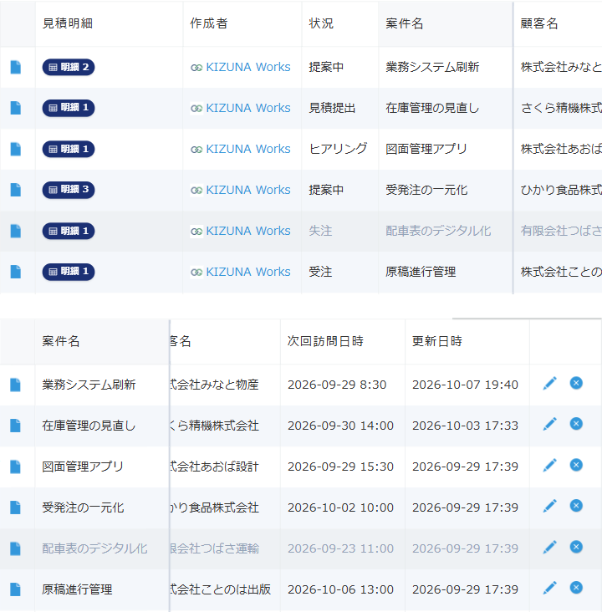The width and height of the screenshot is (602, 612).
Task: Open 明細 1 badge for 図面管理アプリ
Action: (x=69, y=149)
